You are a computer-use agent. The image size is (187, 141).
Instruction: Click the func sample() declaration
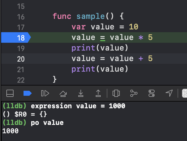[88, 16]
